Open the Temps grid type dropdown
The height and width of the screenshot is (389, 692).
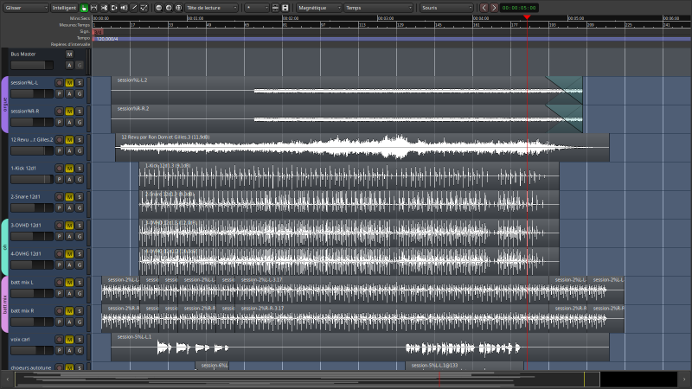pos(379,8)
